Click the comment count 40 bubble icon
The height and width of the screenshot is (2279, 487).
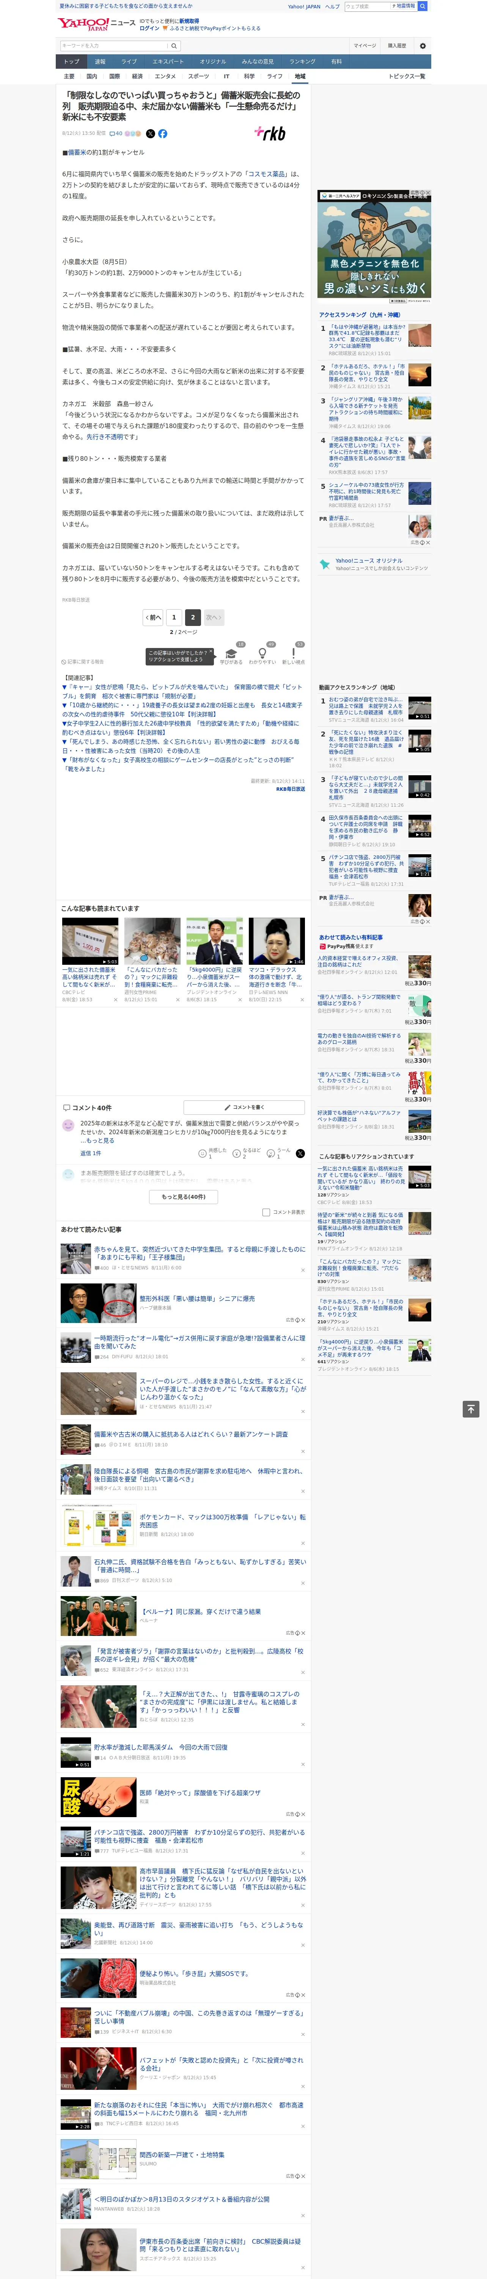click(x=115, y=134)
